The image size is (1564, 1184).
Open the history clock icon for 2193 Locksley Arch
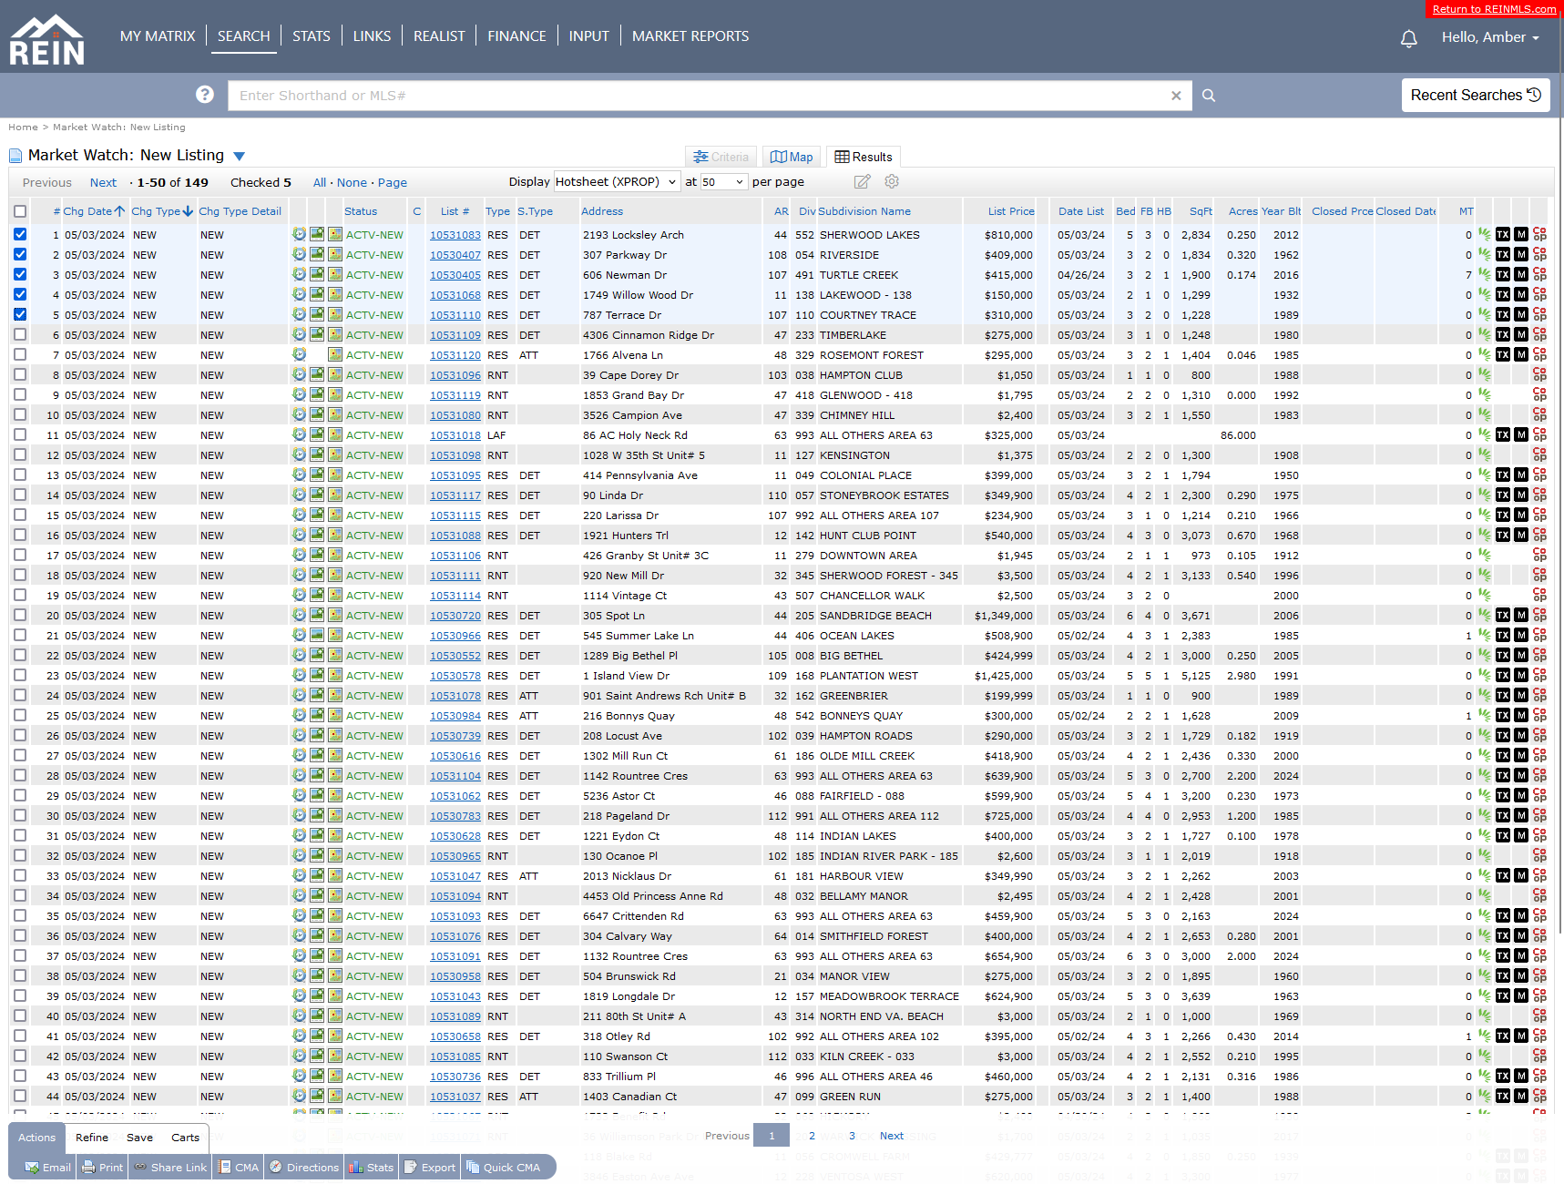(299, 234)
